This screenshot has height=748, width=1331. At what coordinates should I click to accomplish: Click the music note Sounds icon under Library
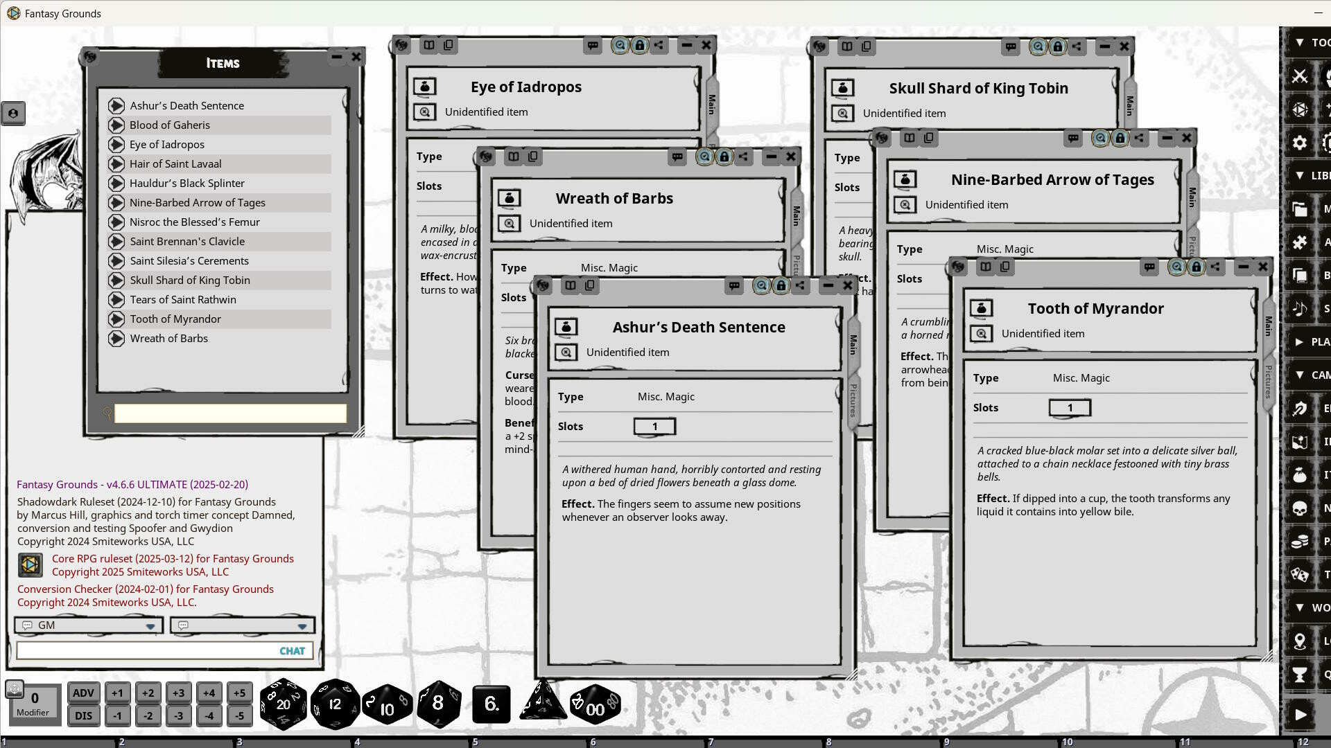[1300, 309]
